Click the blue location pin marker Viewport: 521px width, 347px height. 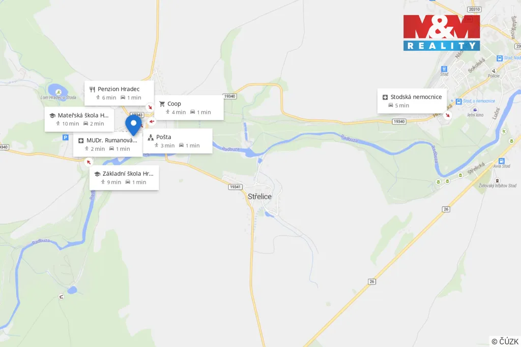click(x=133, y=125)
